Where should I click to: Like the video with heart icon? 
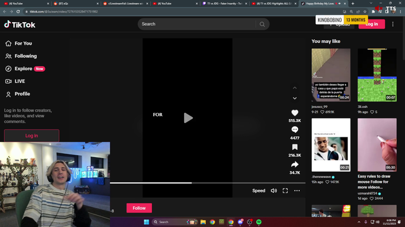(x=295, y=113)
